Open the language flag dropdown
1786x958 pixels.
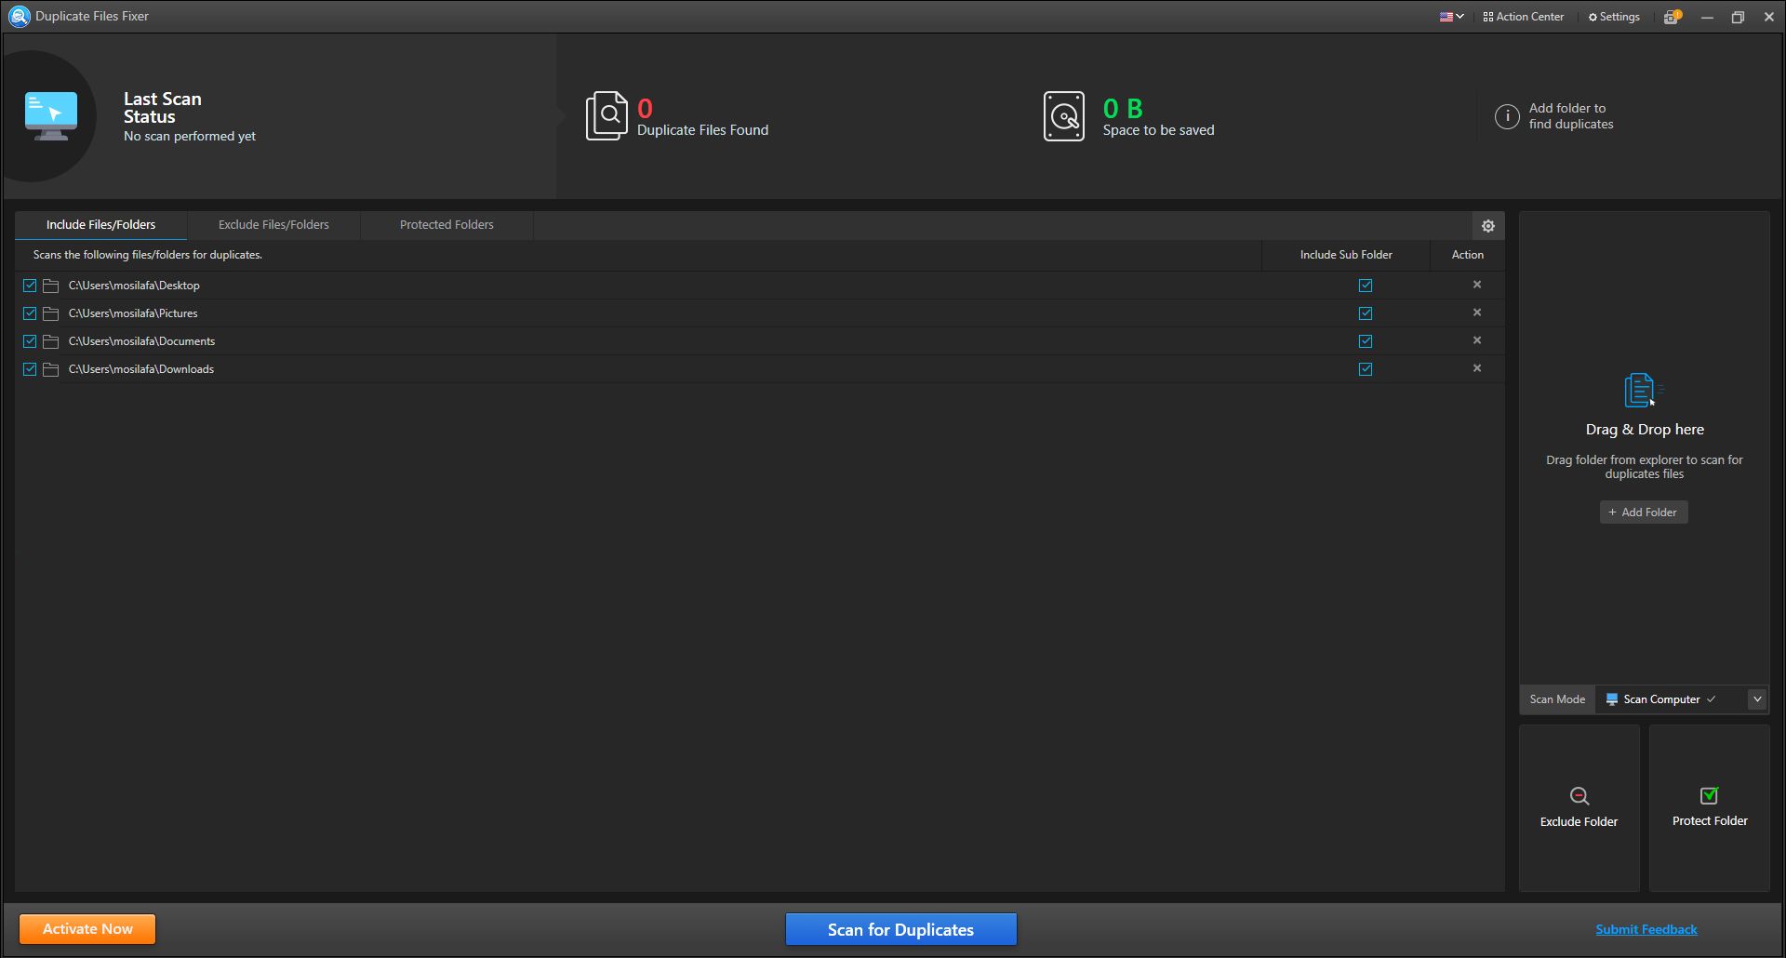click(x=1451, y=17)
